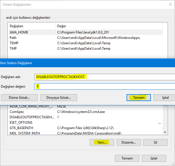The height and width of the screenshot is (166, 175).
Task: Select the TEMP user variable row
Action: pyautogui.click(x=86, y=43)
